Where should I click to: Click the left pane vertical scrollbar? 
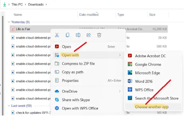3,65
